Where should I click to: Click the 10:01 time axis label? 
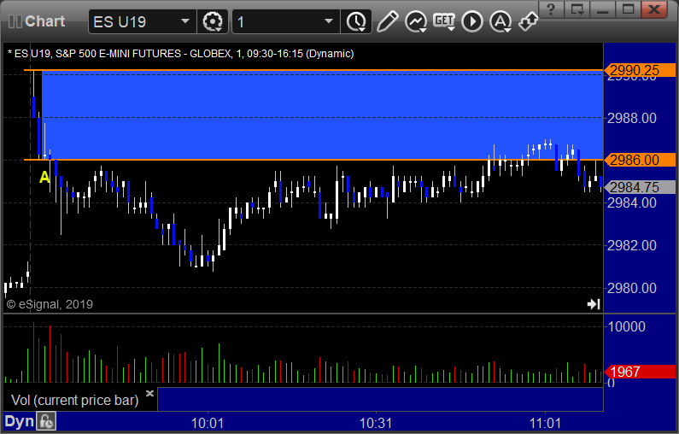coord(208,423)
